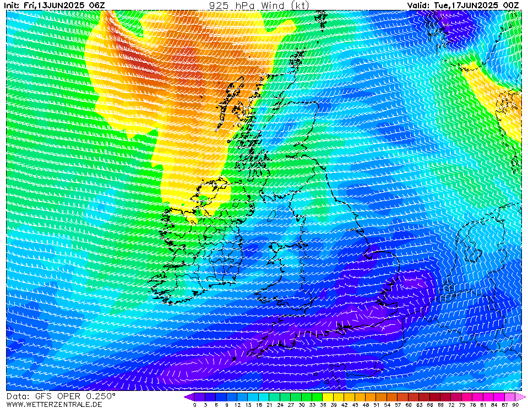Click the legend value "54"

pos(387,405)
